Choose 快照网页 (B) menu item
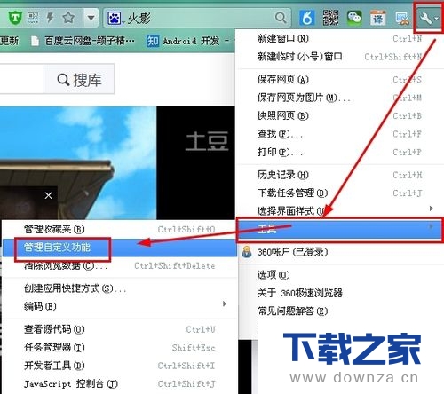Viewport: 444px width, 394px height. click(x=340, y=115)
